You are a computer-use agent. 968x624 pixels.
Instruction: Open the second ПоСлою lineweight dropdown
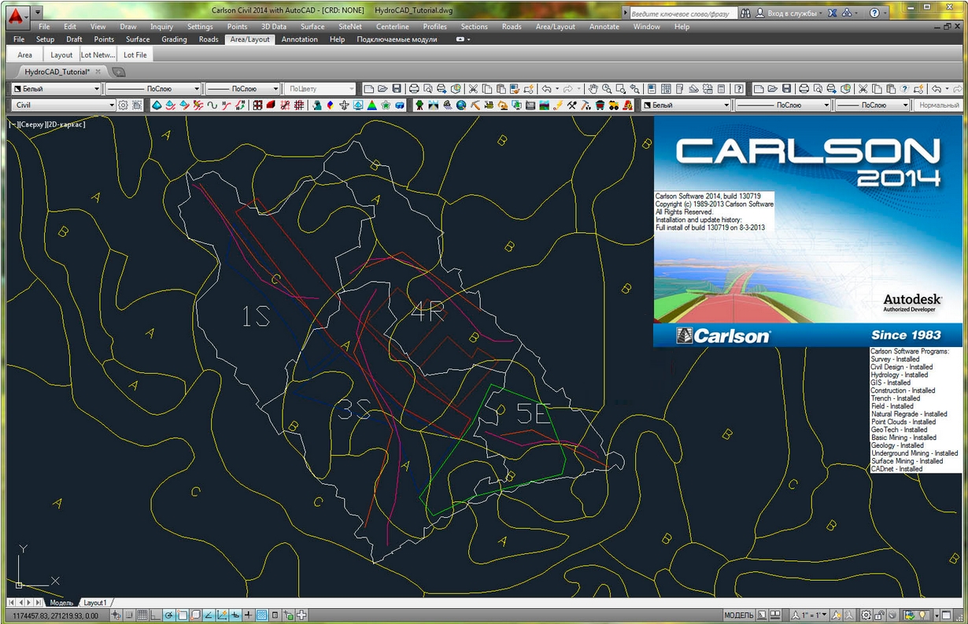242,89
